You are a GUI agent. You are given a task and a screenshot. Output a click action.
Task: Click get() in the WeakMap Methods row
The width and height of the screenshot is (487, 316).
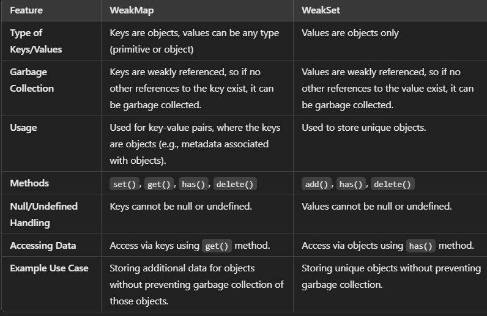click(x=160, y=184)
